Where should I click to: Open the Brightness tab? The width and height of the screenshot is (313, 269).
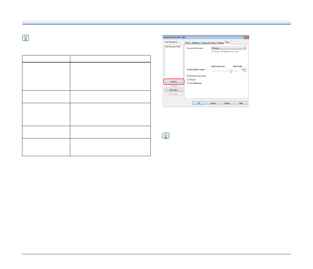tap(196, 43)
